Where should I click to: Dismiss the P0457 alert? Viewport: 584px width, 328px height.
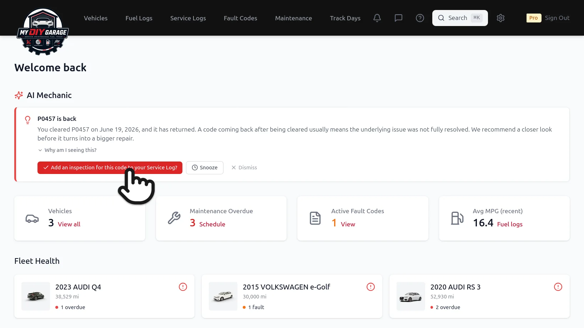pyautogui.click(x=244, y=168)
